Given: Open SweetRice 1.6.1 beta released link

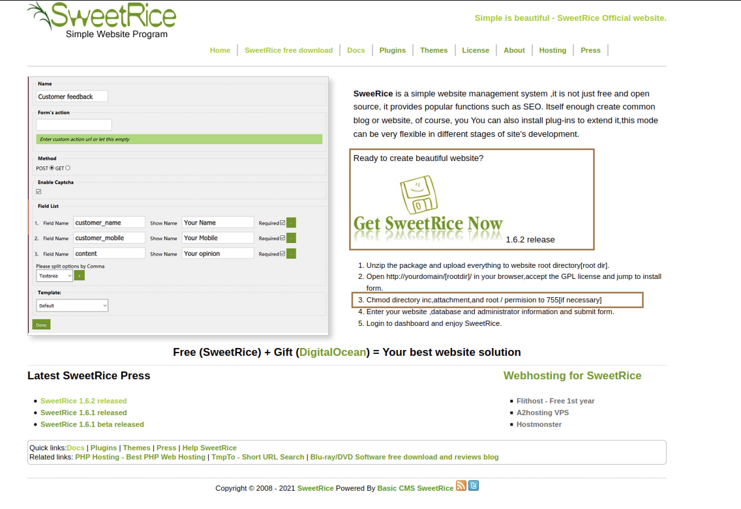Looking at the screenshot, I should 92,424.
